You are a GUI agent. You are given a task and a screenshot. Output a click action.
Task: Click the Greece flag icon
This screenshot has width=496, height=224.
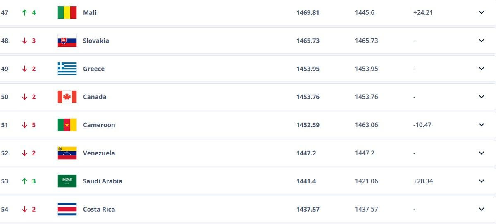(67, 69)
